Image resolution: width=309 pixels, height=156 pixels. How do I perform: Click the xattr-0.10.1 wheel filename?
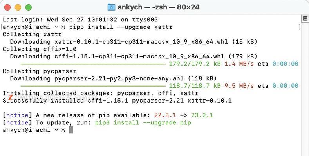click(x=141, y=42)
